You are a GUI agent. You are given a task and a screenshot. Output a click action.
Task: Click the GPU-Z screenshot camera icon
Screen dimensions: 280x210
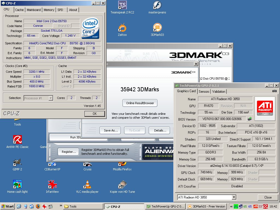[x=275, y=91]
